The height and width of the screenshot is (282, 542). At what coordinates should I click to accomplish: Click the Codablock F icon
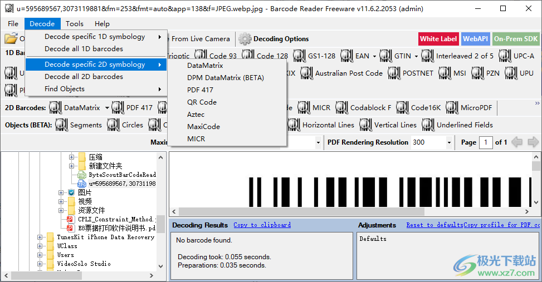pyautogui.click(x=342, y=107)
